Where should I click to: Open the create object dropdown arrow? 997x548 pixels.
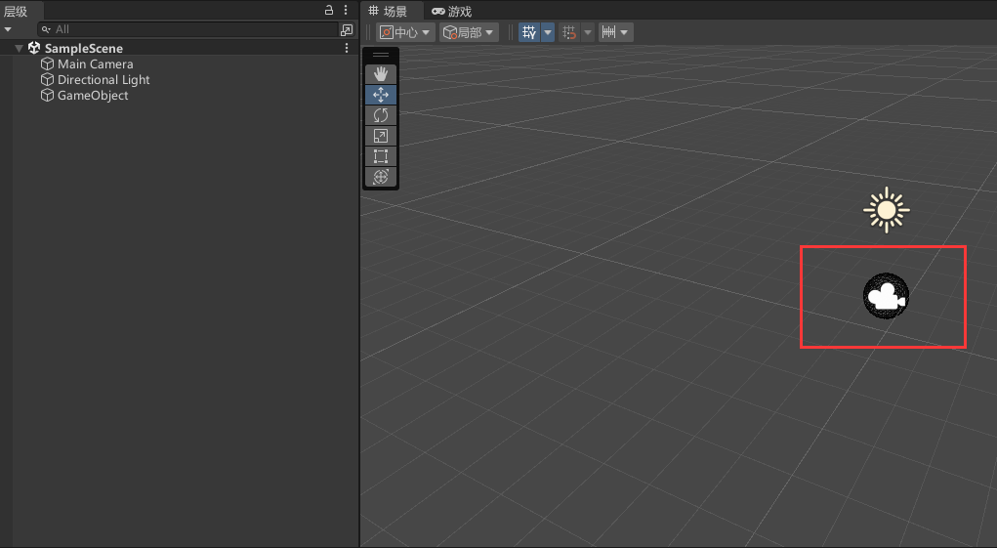pos(8,29)
